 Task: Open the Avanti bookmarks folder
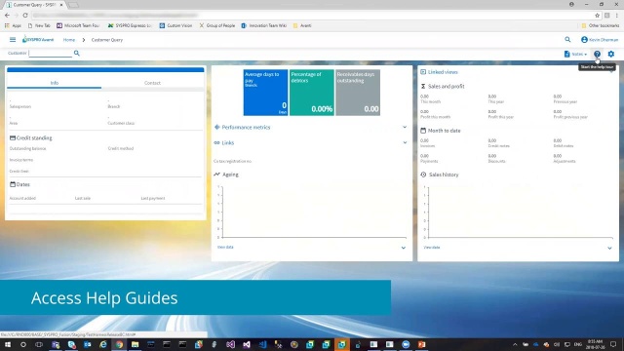coord(302,25)
